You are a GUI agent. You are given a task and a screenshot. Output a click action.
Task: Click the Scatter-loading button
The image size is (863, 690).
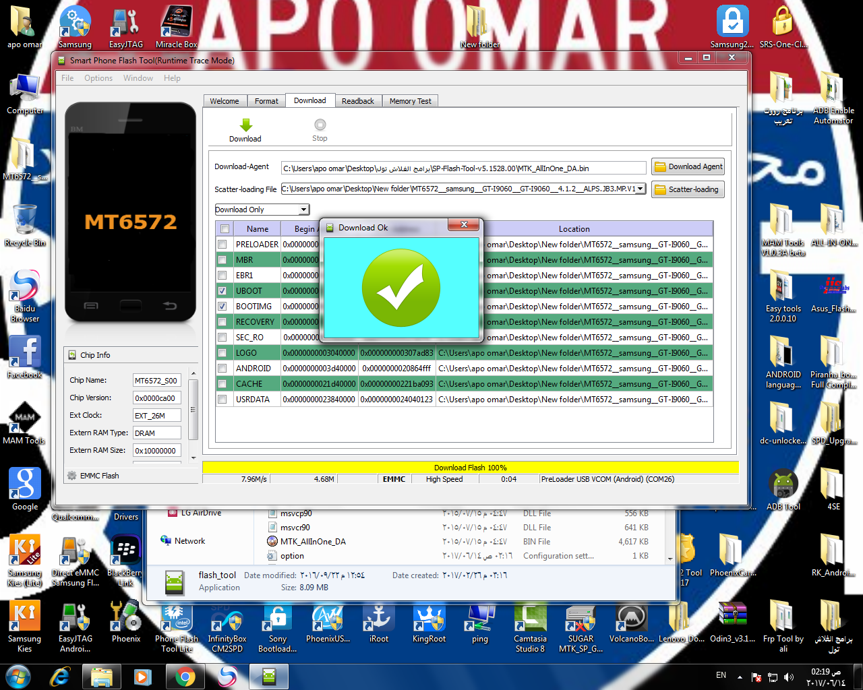(688, 189)
